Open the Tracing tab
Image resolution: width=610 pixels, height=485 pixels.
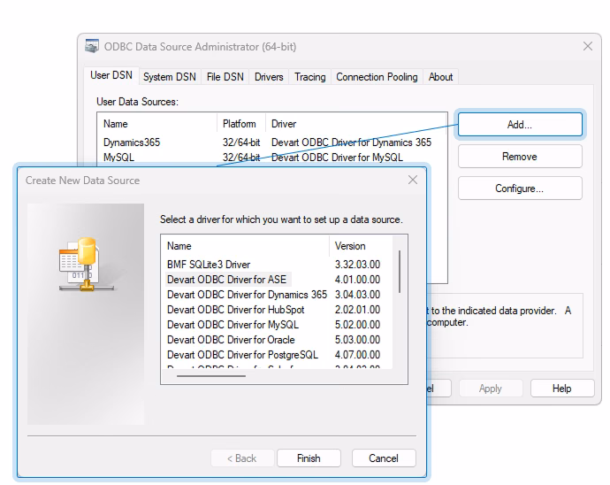pyautogui.click(x=309, y=77)
